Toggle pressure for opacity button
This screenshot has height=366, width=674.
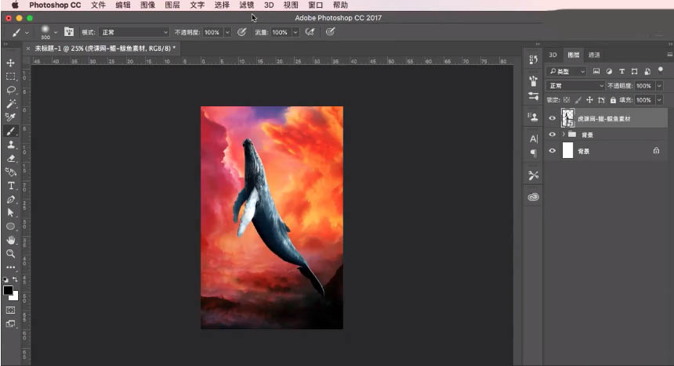tap(241, 32)
